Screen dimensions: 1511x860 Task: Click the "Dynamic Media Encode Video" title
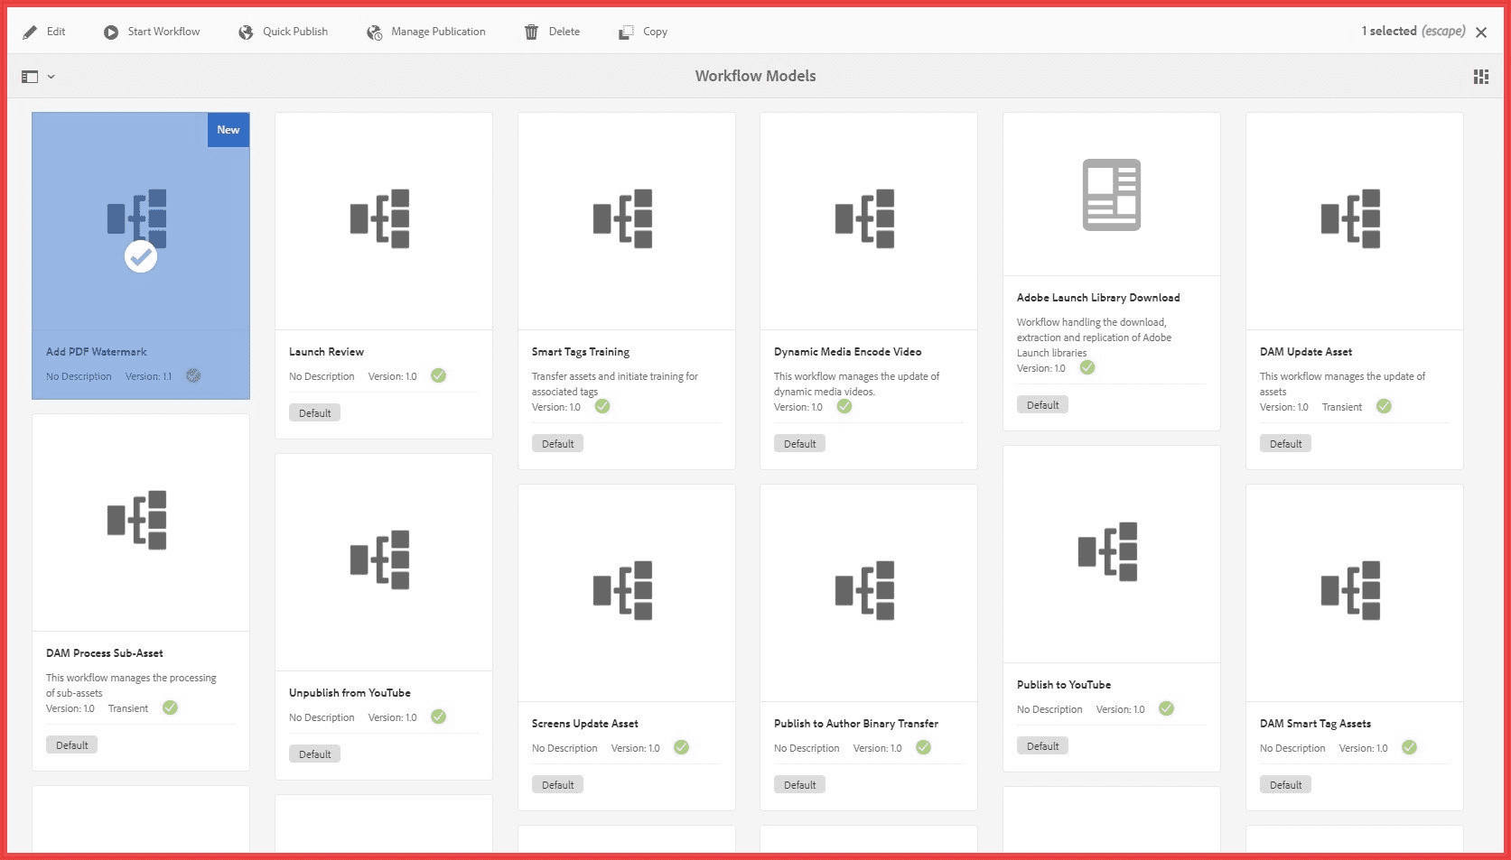click(x=847, y=352)
